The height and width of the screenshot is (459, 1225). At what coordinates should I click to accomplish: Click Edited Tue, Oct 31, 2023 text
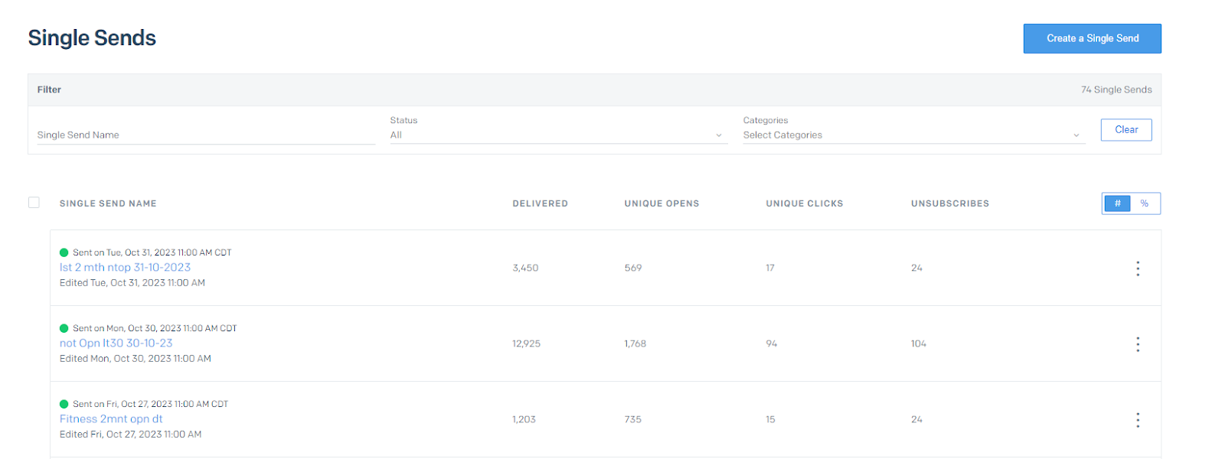(132, 282)
